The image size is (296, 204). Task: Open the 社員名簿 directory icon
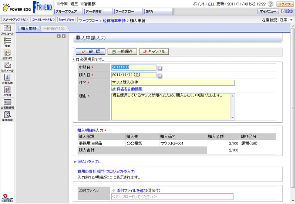point(7,79)
